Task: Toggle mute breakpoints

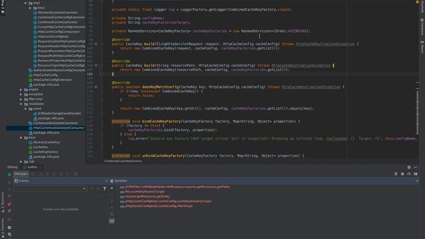Action: click(9, 211)
